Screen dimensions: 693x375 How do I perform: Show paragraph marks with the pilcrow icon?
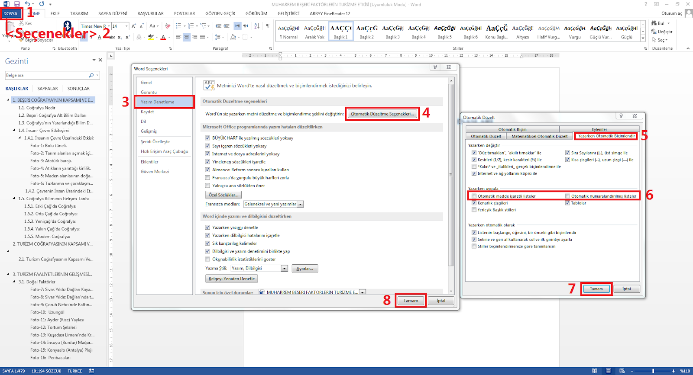(x=268, y=26)
